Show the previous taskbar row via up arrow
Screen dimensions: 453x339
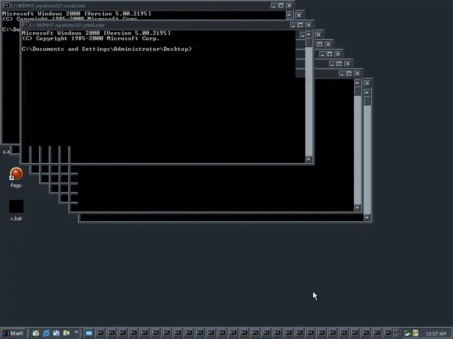(396, 331)
